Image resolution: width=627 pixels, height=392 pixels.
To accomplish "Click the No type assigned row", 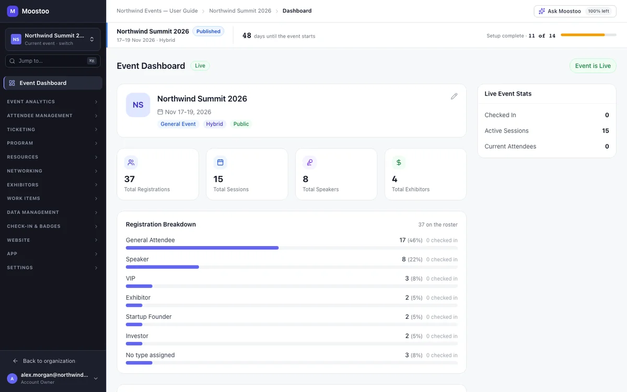I will [292, 358].
